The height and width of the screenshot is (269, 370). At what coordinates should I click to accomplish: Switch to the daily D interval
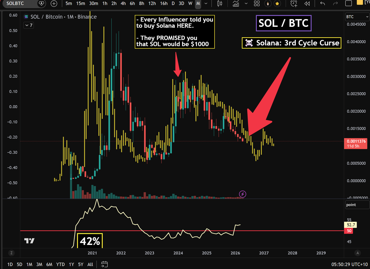173,4
